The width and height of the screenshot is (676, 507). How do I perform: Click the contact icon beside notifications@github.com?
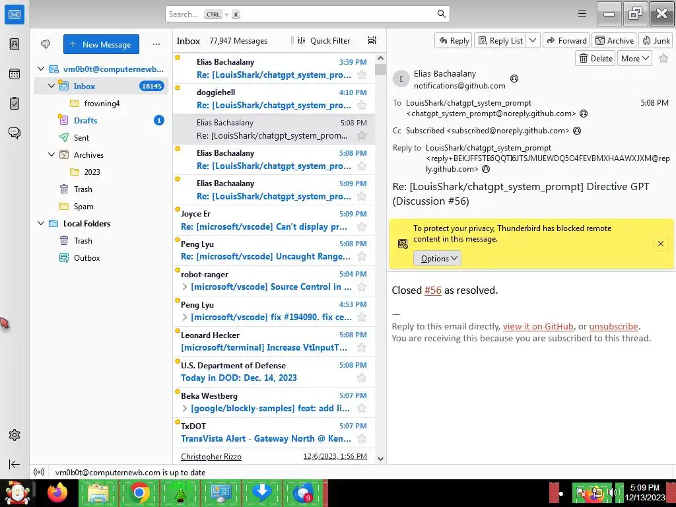[514, 79]
